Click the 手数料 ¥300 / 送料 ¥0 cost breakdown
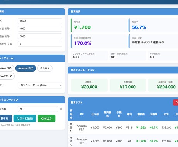Image resolution: width=178 pixels, height=147 pixels. (148, 42)
